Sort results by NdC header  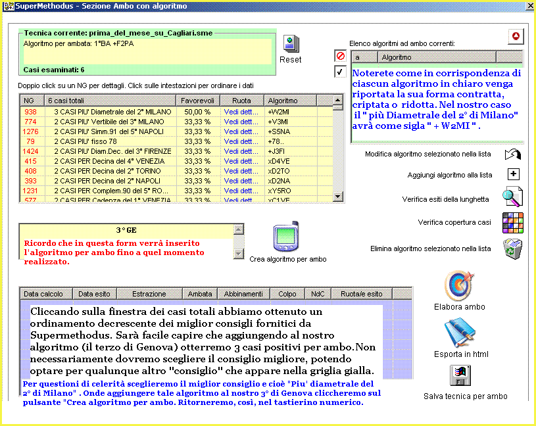pos(318,294)
